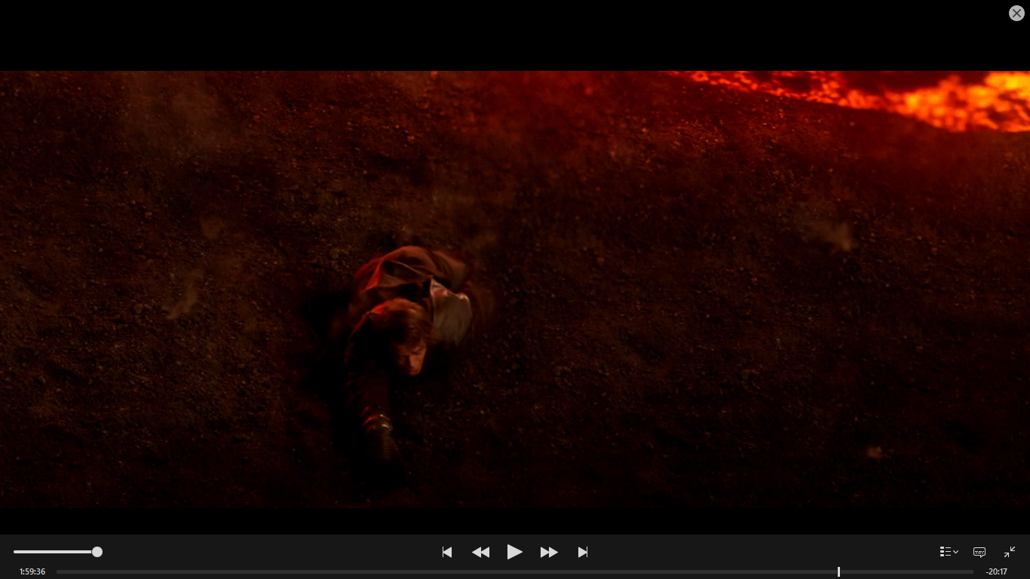Viewport: 1030px width, 579px height.
Task: Click the fast-forward double-arrow icon
Action: point(549,552)
